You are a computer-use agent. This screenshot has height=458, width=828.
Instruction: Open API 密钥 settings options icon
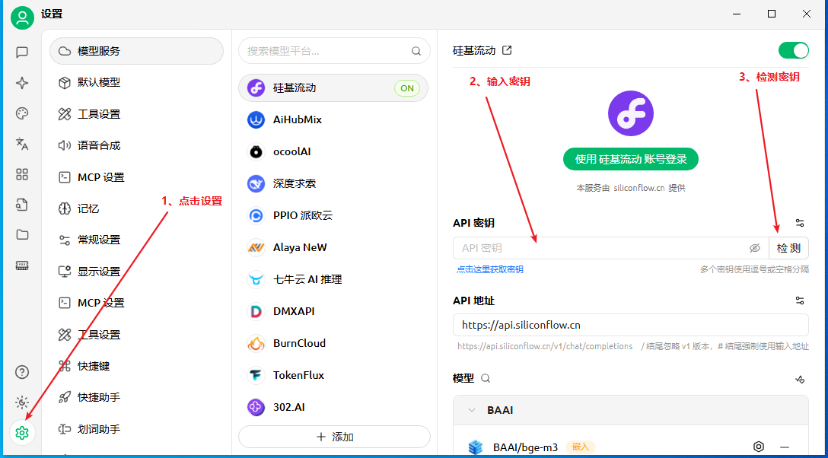click(800, 223)
